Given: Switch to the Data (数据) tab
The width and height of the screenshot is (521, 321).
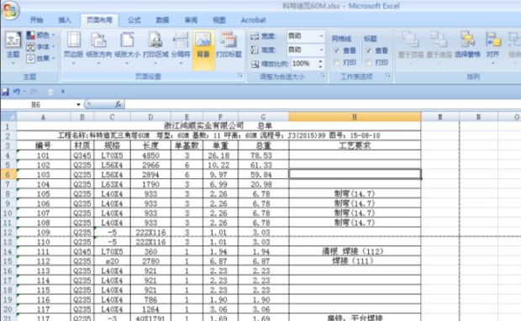Looking at the screenshot, I should (x=162, y=20).
